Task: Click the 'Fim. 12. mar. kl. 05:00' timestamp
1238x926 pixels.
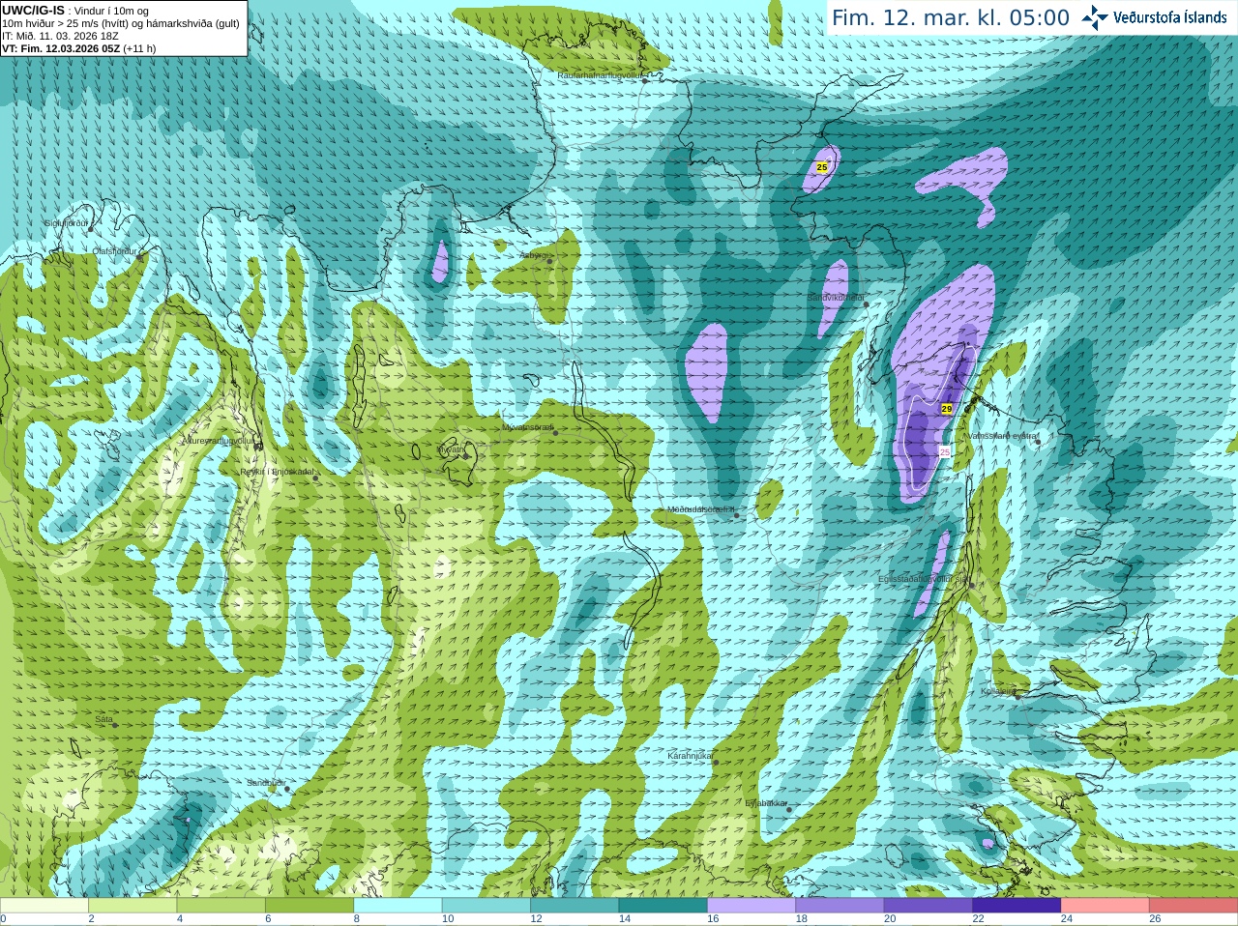Action: [951, 17]
